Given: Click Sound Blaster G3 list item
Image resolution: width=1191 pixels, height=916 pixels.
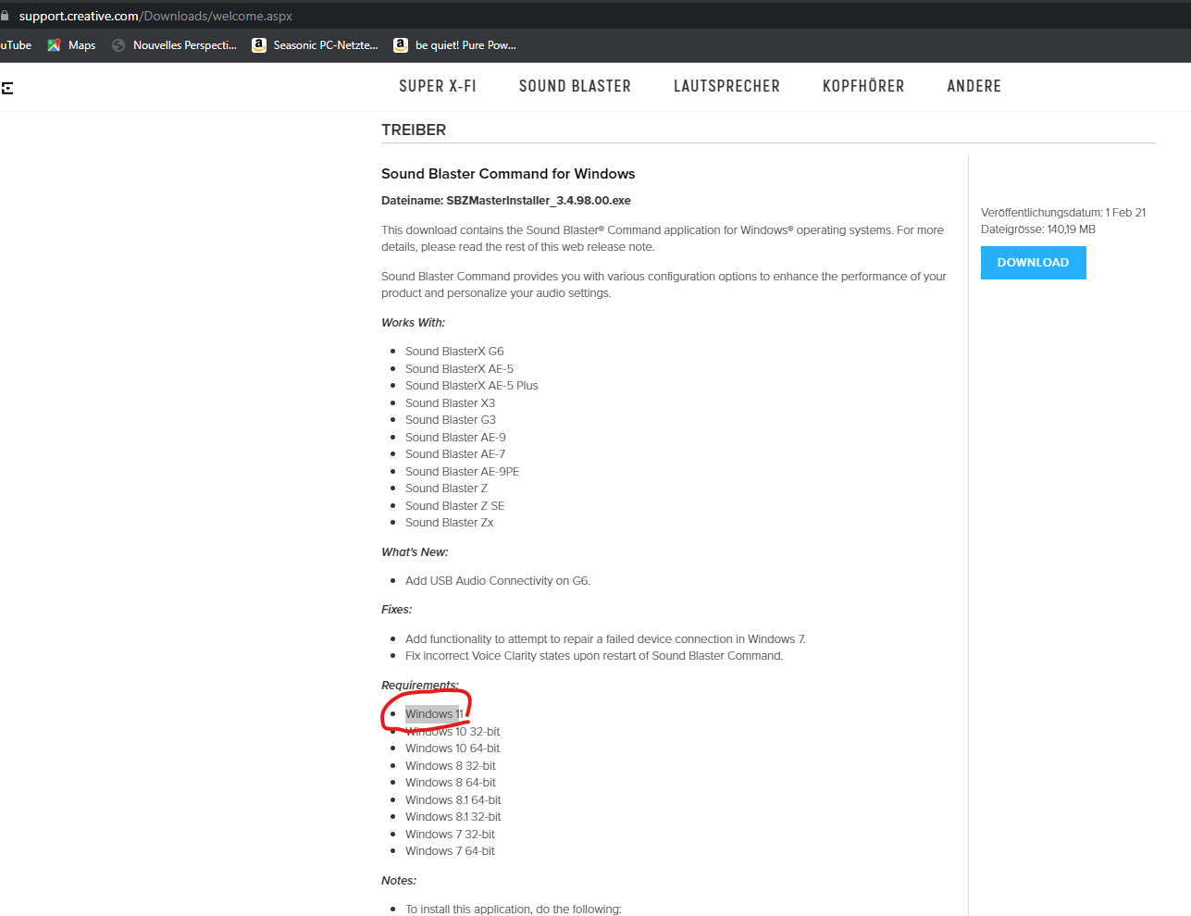Looking at the screenshot, I should click(451, 420).
